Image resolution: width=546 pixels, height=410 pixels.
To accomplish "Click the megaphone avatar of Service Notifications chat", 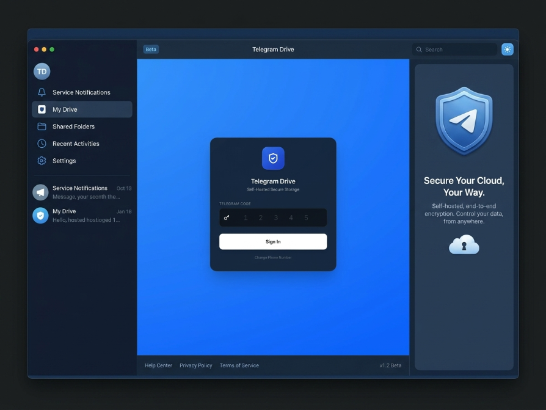I will (40, 192).
